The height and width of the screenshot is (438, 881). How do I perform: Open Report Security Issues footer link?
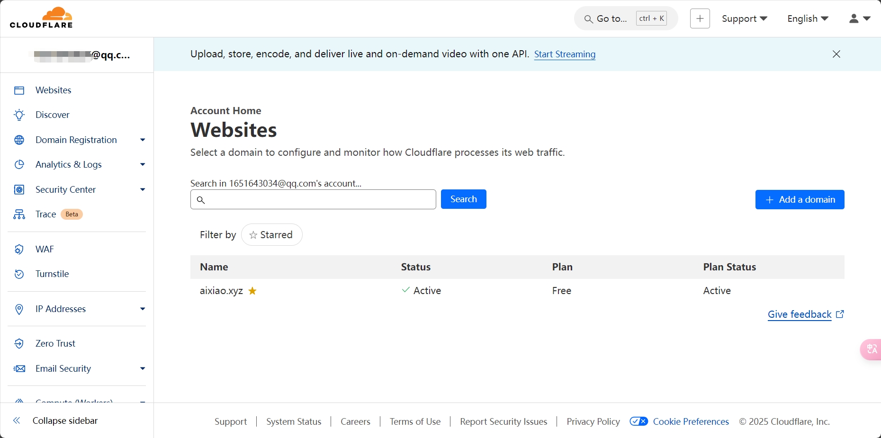tap(503, 421)
